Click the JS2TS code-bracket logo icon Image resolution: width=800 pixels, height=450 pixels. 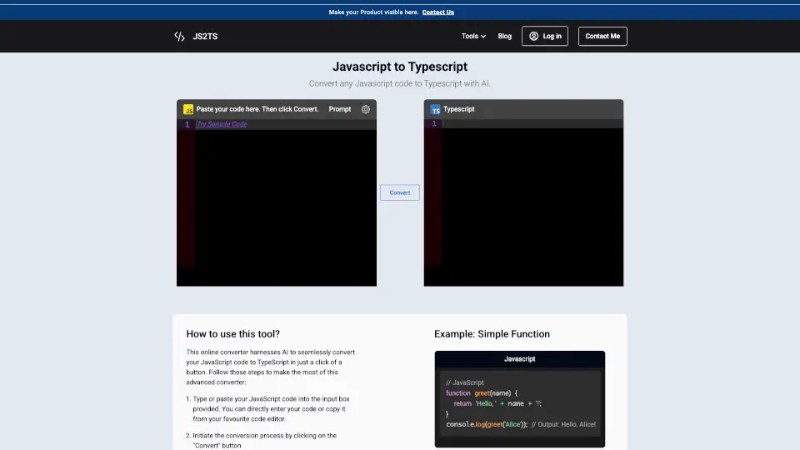point(179,37)
